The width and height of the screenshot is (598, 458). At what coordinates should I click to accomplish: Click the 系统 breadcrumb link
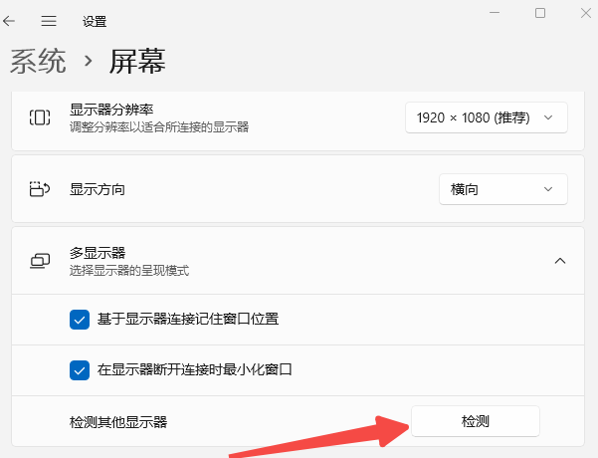(x=38, y=61)
